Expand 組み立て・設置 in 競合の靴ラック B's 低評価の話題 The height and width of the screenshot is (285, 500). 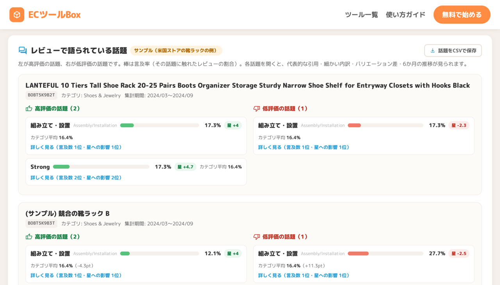[x=278, y=253]
